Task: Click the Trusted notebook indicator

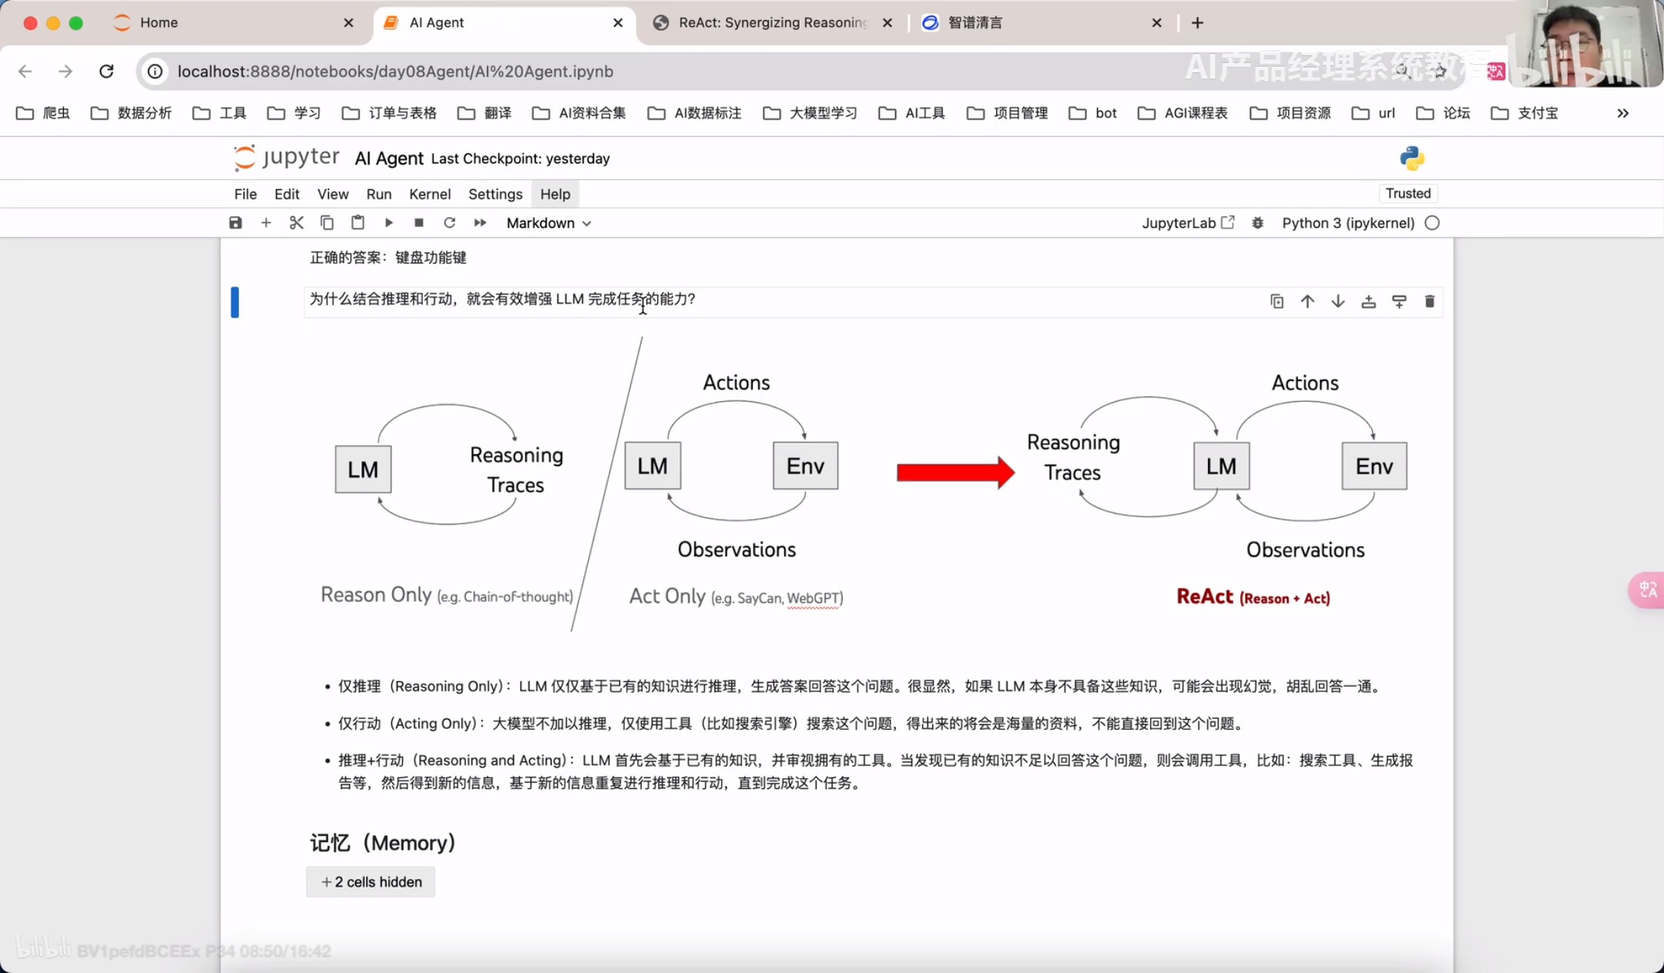Action: [1407, 193]
